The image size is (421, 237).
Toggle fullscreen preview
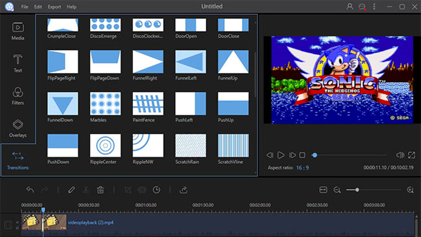(x=412, y=155)
